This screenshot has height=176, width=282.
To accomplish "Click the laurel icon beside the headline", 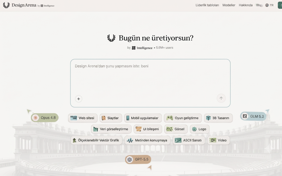I will click(111, 38).
